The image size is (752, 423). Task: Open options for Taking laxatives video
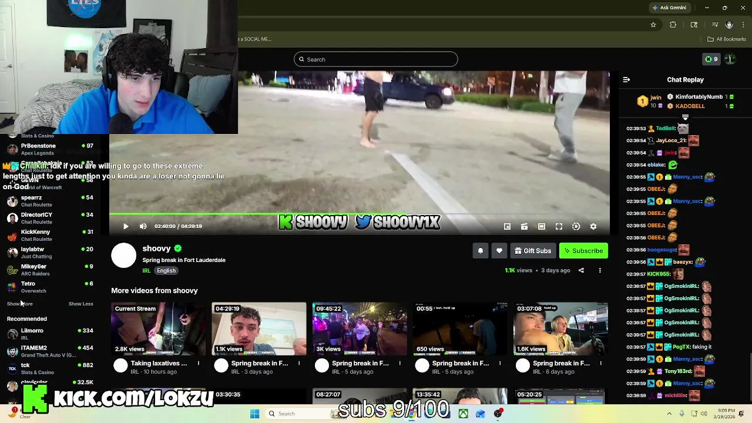(x=199, y=363)
